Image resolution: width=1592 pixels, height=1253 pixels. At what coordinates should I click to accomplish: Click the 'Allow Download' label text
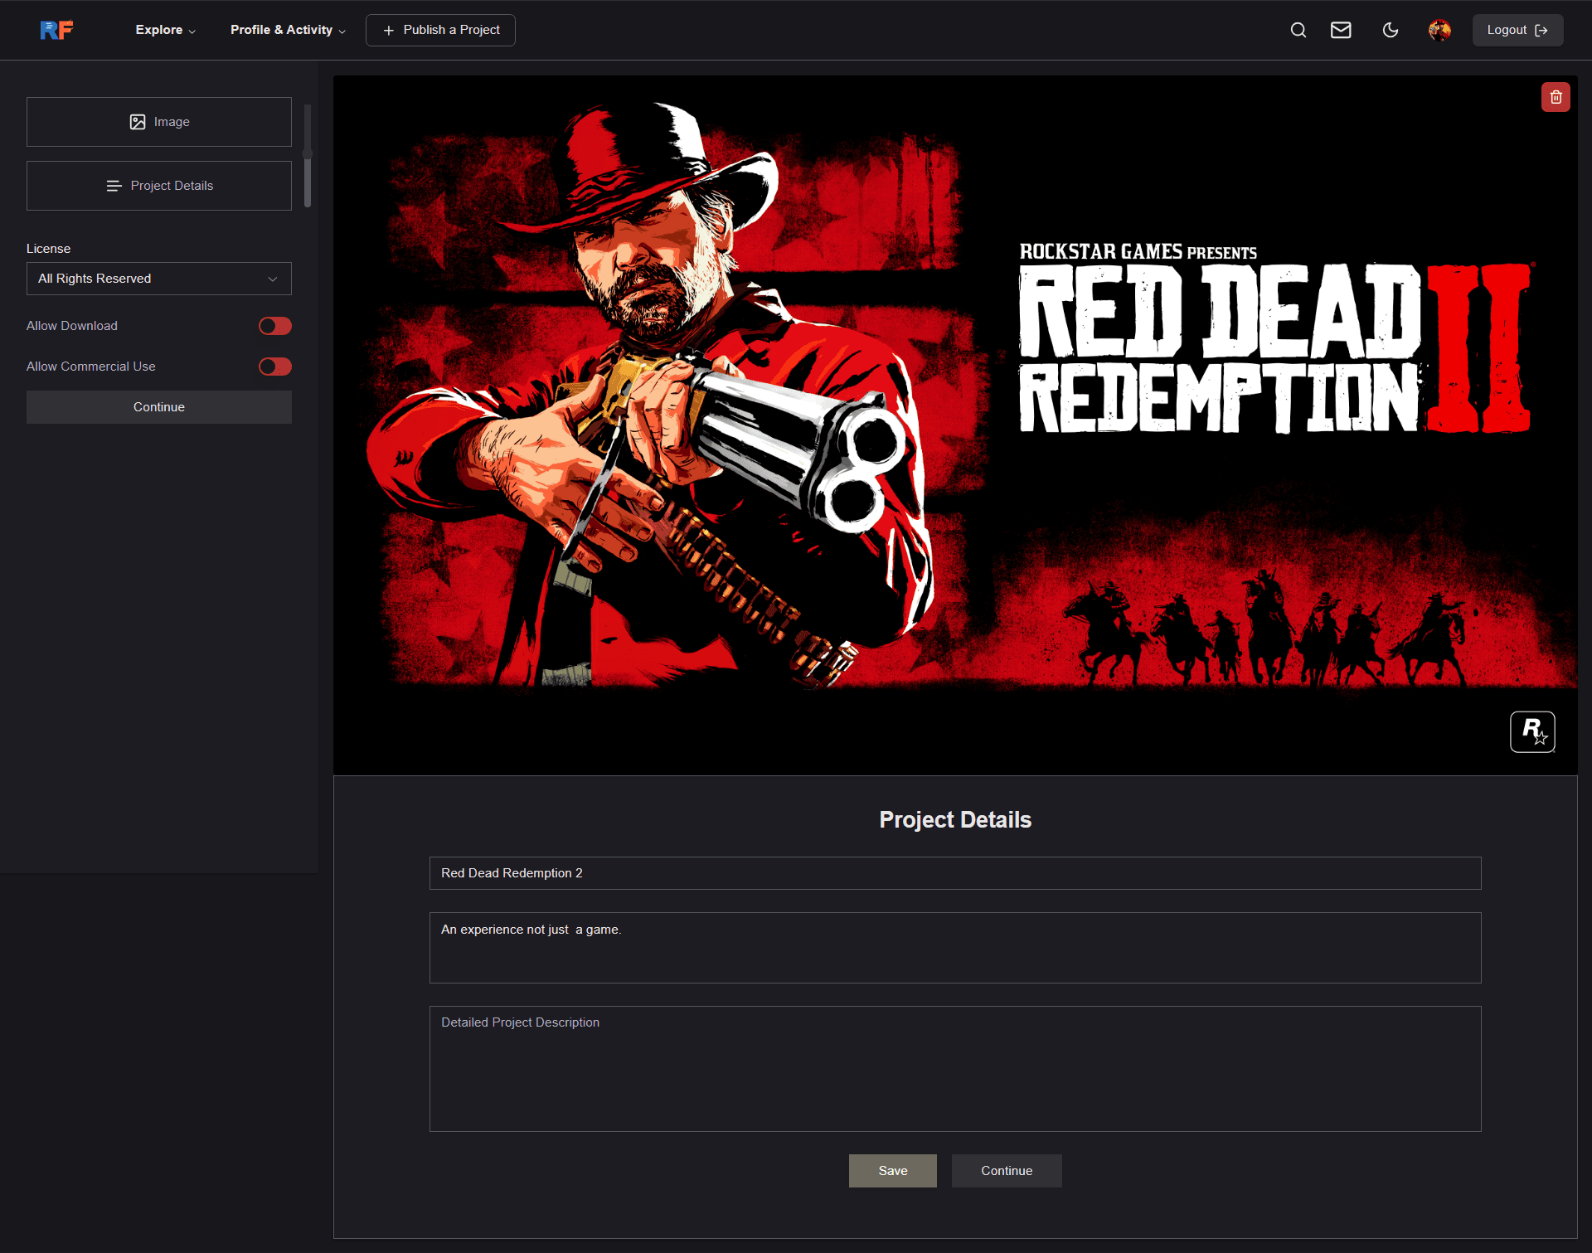72,326
